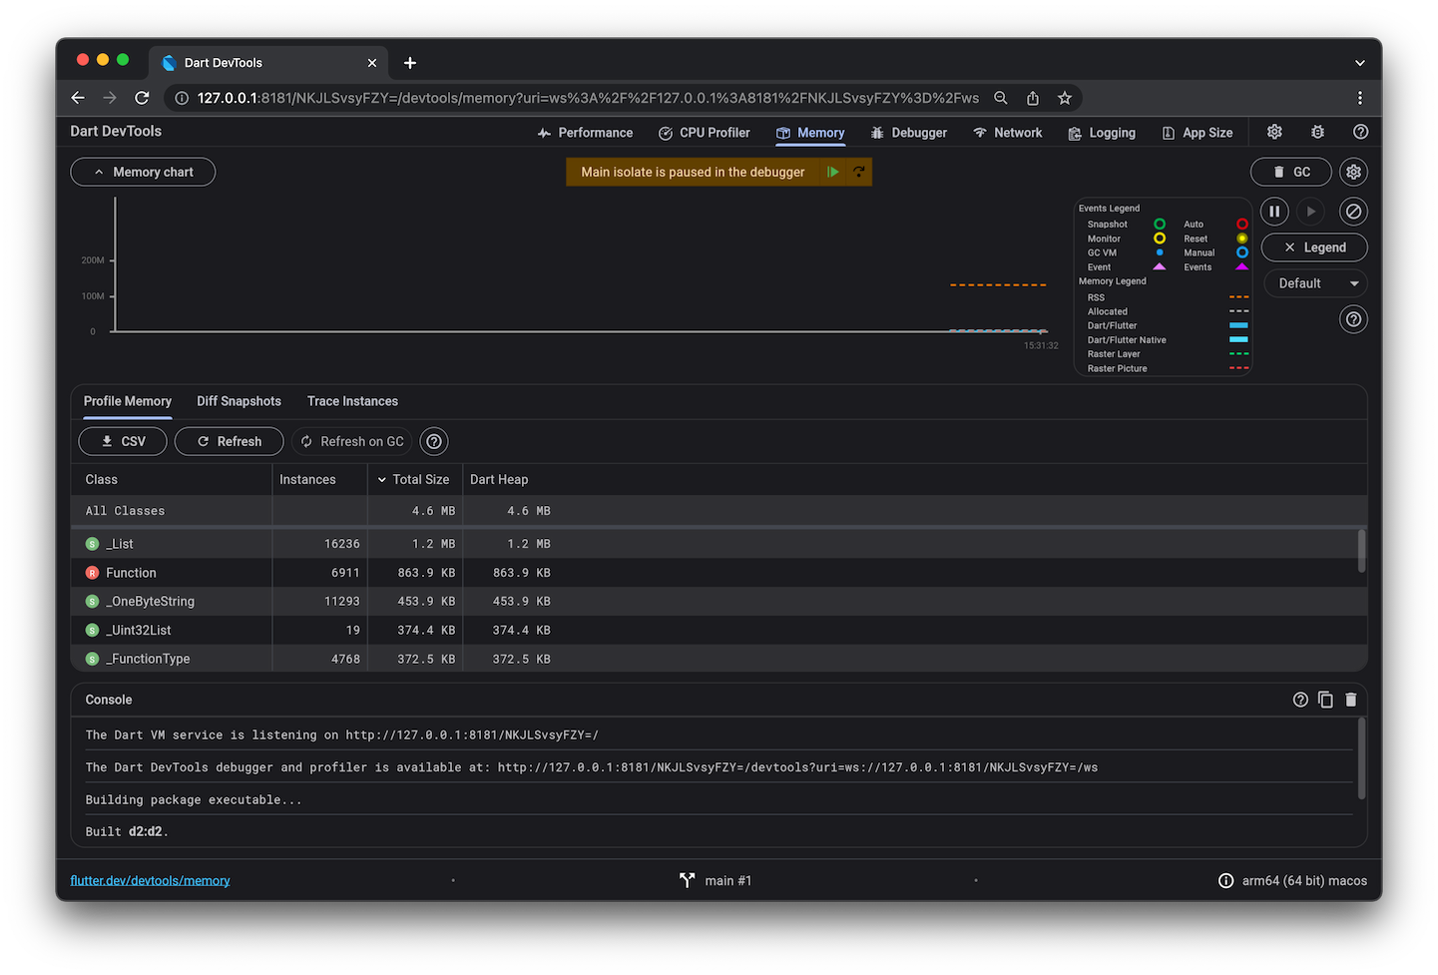Clear the console with the trash icon
Viewport: 1438px width, 975px height.
click(1351, 700)
